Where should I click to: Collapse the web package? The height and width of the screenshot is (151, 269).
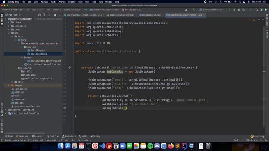pyautogui.click(x=22, y=57)
